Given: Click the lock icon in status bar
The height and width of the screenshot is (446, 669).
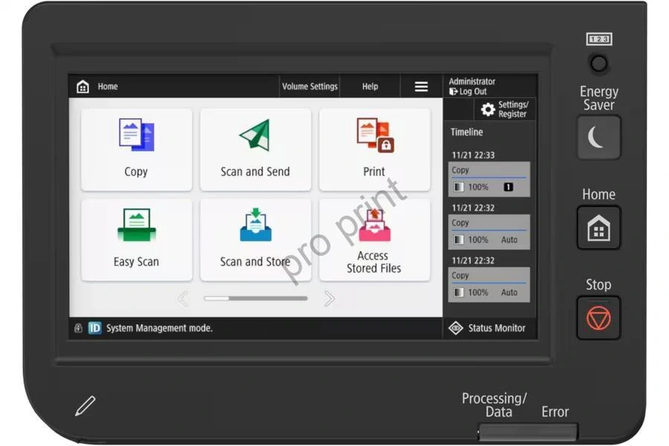Looking at the screenshot, I should [78, 329].
